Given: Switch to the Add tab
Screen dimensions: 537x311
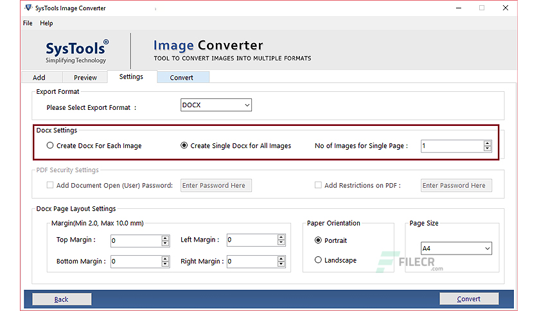Looking at the screenshot, I should 42,77.
